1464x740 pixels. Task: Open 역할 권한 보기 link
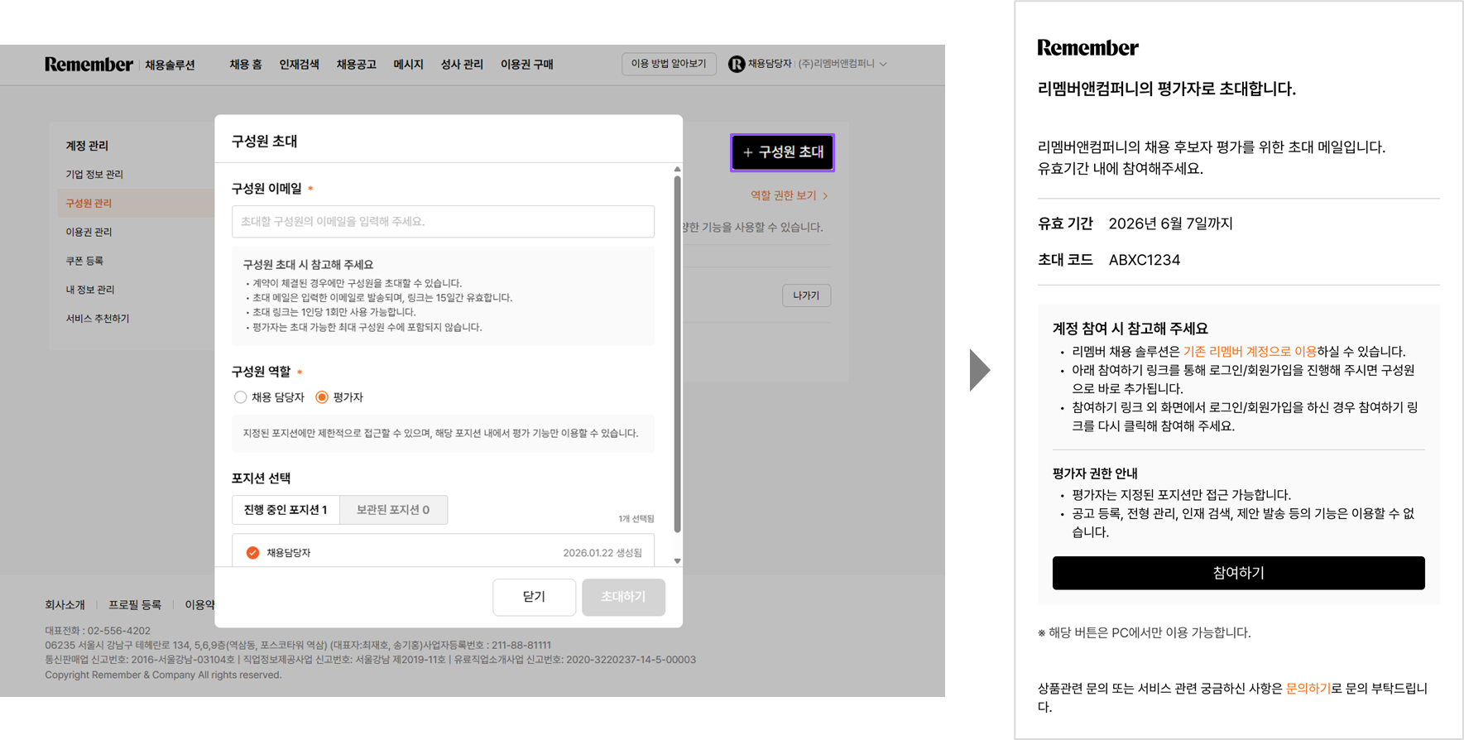click(x=789, y=195)
